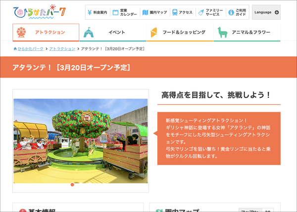Open 料金案内 pricing info via yen icon
297x212 pixels.
(x=89, y=12)
